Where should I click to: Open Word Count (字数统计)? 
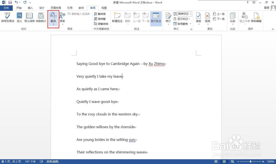(41, 17)
